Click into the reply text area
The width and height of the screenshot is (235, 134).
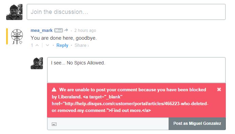click(136, 70)
